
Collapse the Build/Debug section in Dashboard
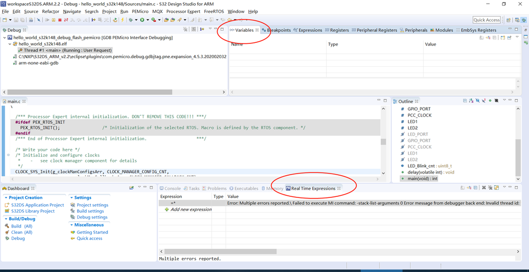tap(6, 219)
